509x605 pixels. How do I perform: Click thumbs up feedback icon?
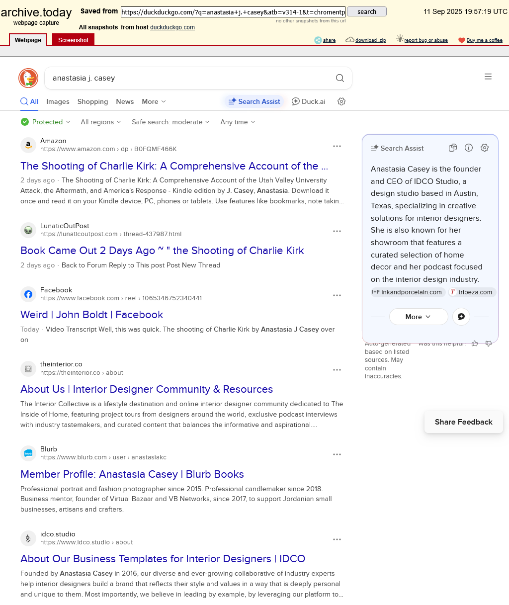(x=475, y=344)
